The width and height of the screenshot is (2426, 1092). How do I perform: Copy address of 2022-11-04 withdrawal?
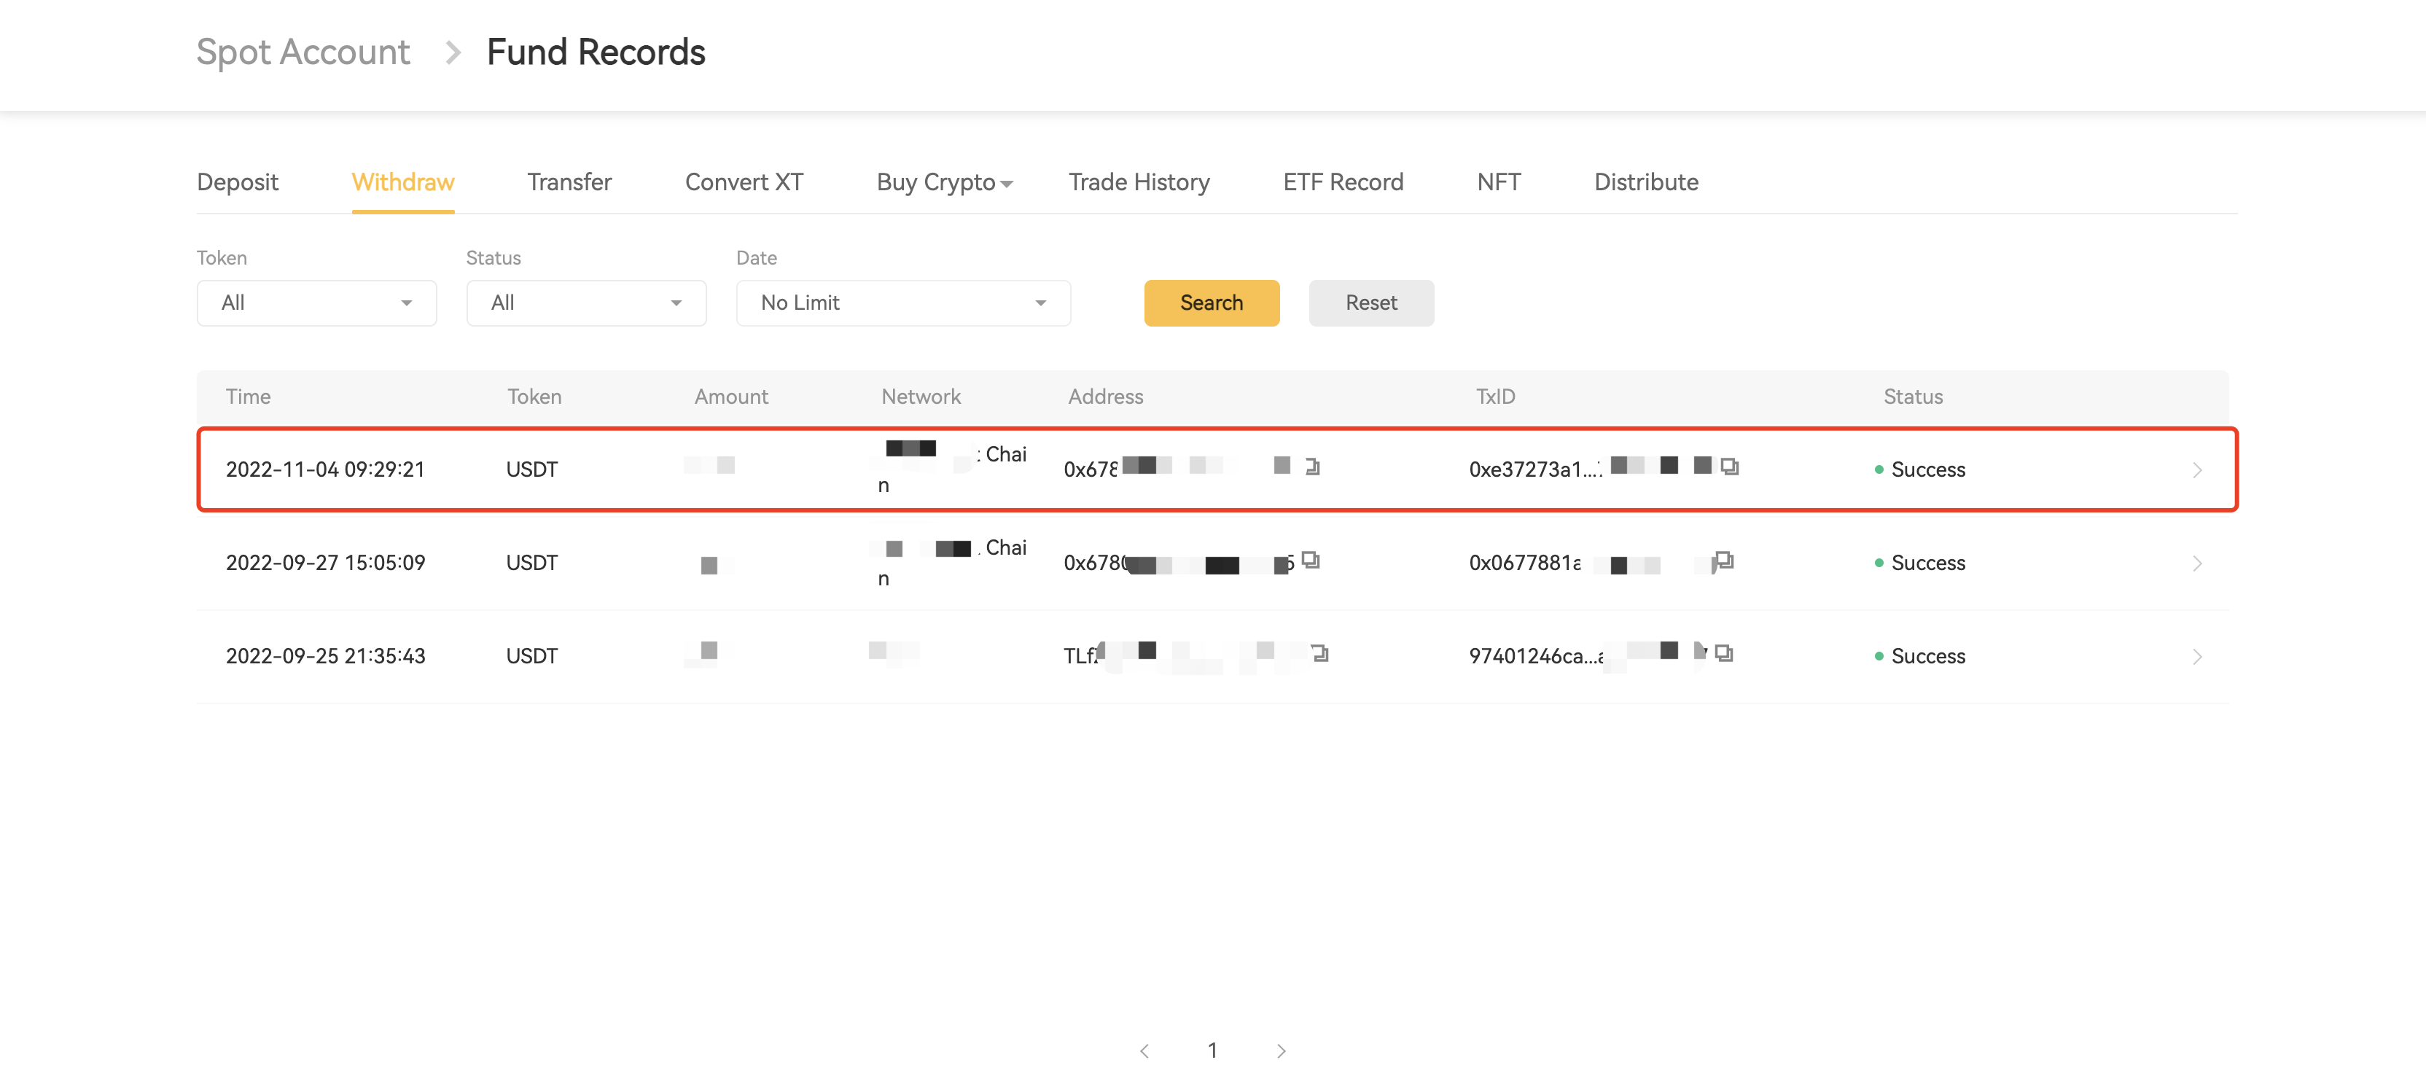pyautogui.click(x=1313, y=467)
